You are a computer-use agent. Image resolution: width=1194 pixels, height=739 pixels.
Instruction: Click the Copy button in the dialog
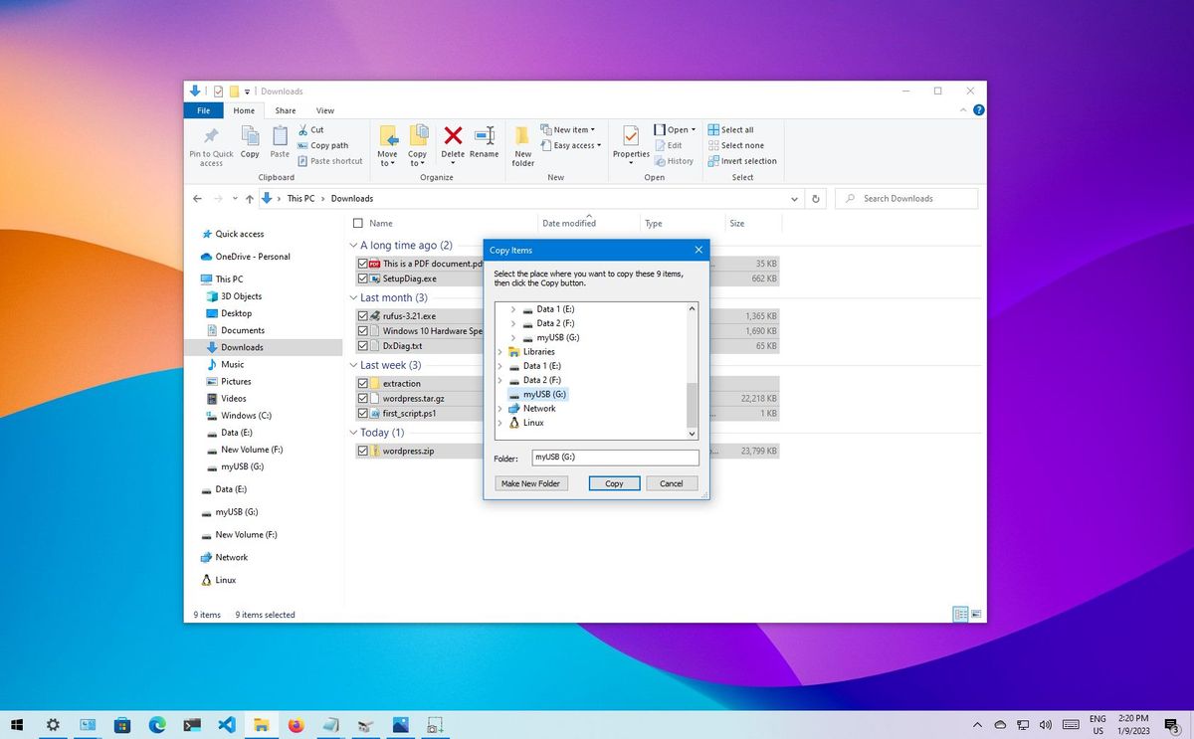614,483
